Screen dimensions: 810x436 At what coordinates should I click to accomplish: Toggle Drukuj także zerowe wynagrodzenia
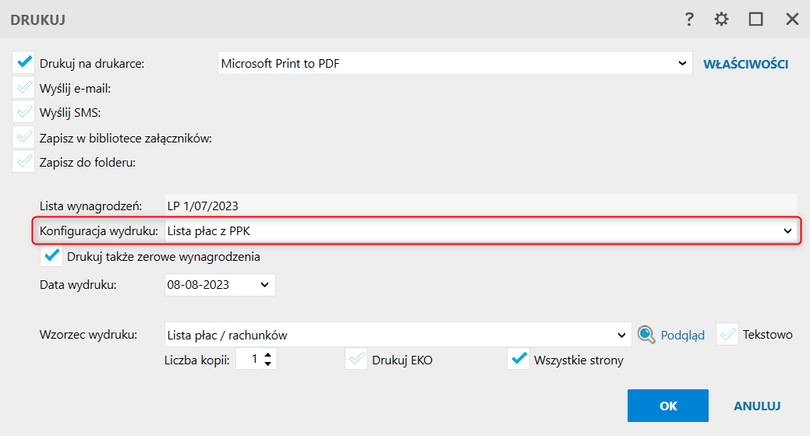pyautogui.click(x=53, y=256)
